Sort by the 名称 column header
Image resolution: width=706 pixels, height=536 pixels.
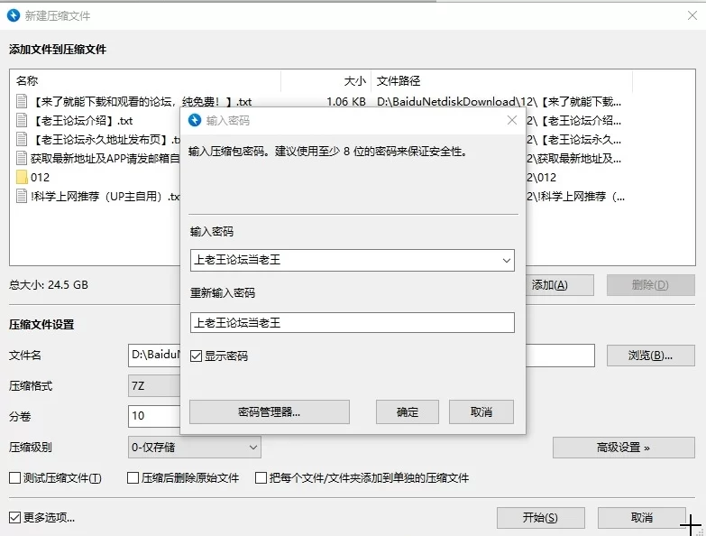[x=27, y=81]
